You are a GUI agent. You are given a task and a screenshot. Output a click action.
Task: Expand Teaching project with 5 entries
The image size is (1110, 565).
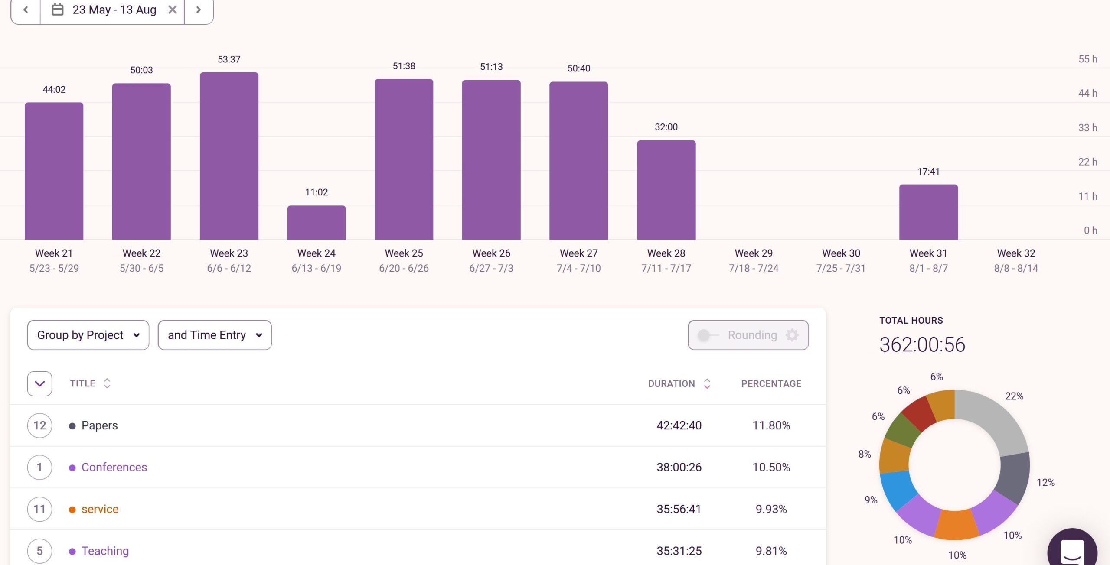click(x=40, y=551)
